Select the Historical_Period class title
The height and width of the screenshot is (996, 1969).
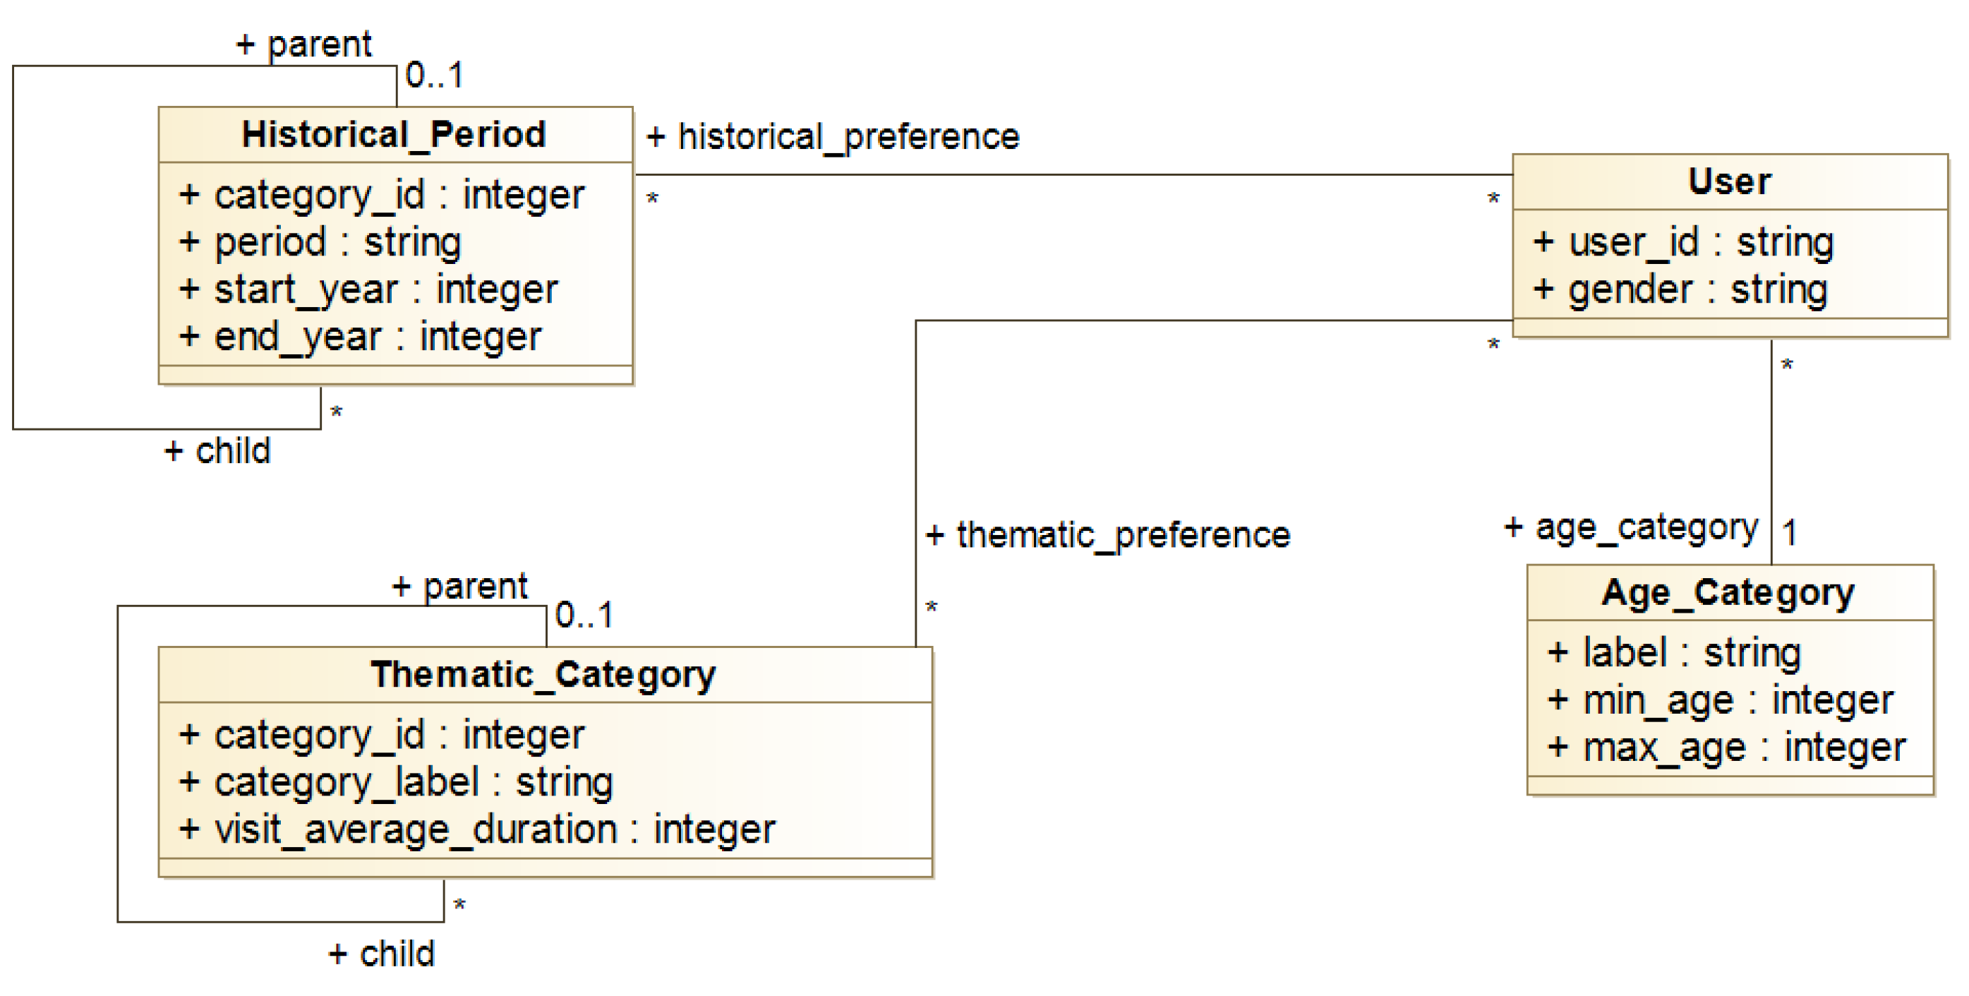[394, 135]
